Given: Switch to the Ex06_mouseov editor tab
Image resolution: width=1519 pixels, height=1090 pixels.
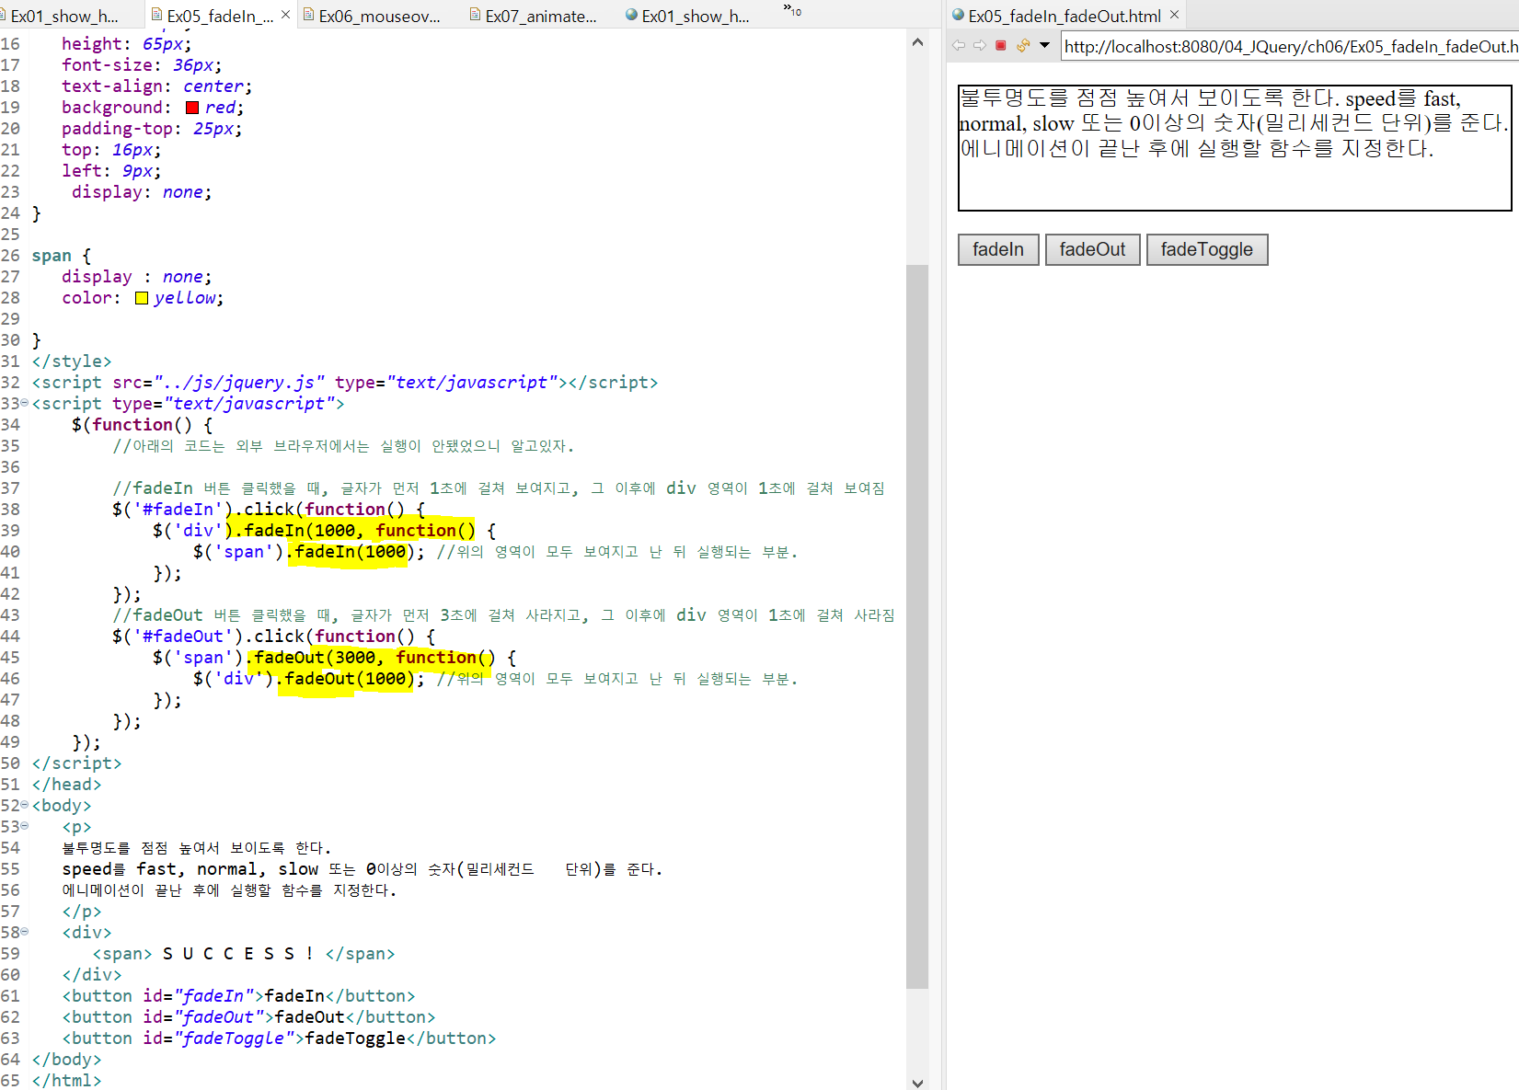Looking at the screenshot, I should click(x=373, y=16).
